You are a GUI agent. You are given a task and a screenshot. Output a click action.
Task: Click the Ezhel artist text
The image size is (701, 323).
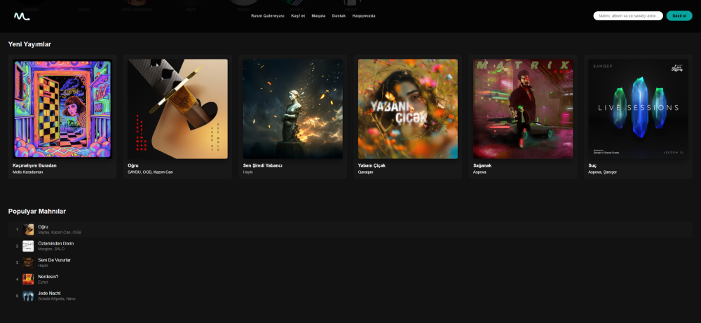pos(43,282)
